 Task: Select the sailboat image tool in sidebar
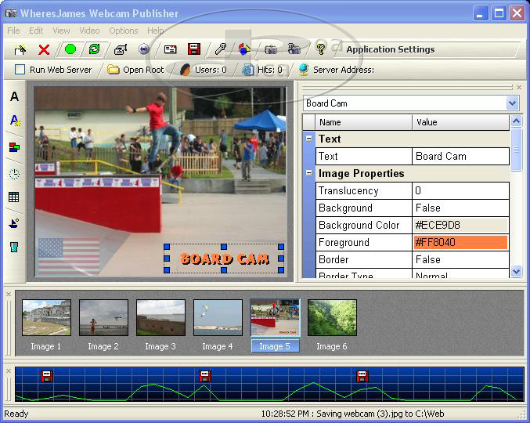(14, 222)
